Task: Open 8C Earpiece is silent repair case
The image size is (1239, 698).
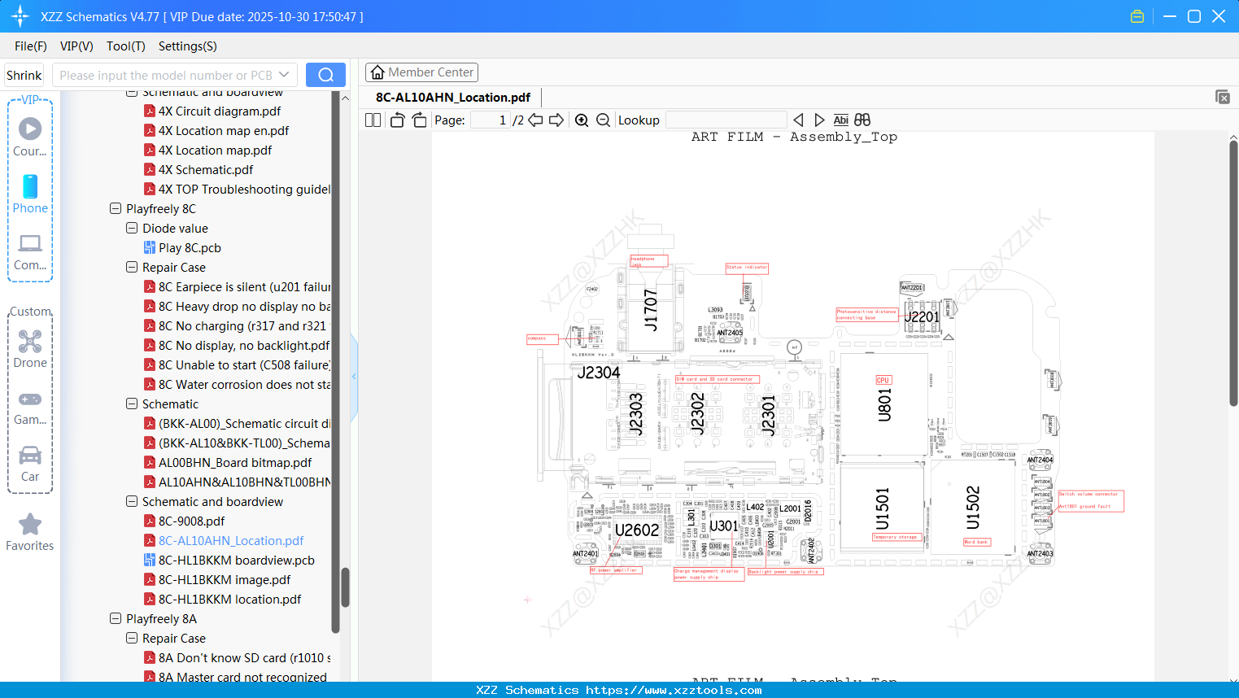Action: click(237, 287)
